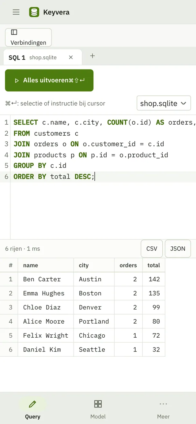Open the shop.sqlite database dropdown
Image resolution: width=196 pixels, height=424 pixels.
click(x=164, y=103)
